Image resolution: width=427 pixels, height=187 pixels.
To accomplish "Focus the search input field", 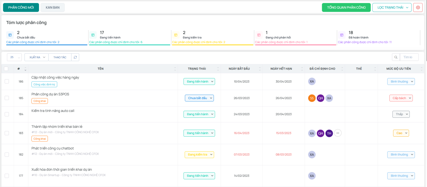I will [x=409, y=57].
